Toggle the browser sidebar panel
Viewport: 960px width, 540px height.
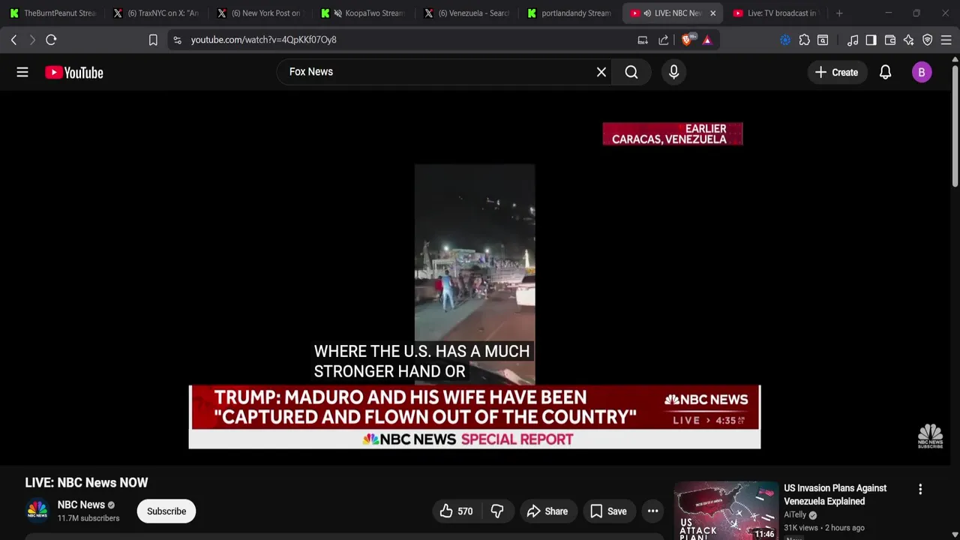point(871,40)
